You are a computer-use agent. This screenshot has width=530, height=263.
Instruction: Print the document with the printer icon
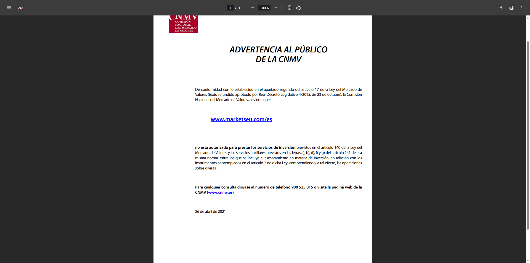coord(511,8)
